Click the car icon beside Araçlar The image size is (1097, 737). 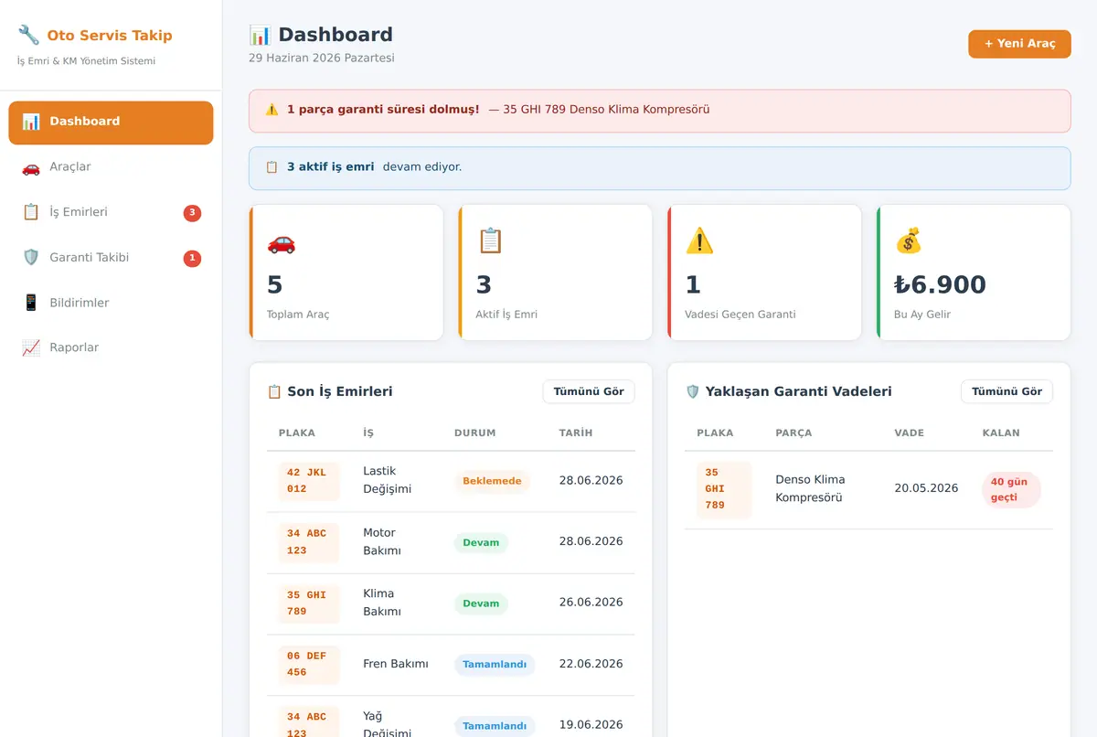(31, 167)
